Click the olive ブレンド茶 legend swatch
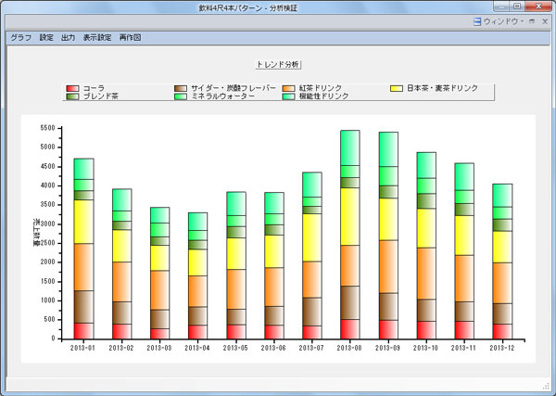556x396 pixels. (72, 96)
